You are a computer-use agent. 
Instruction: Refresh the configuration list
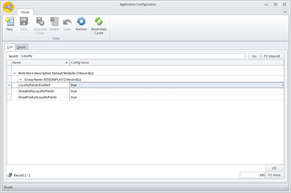81,22
